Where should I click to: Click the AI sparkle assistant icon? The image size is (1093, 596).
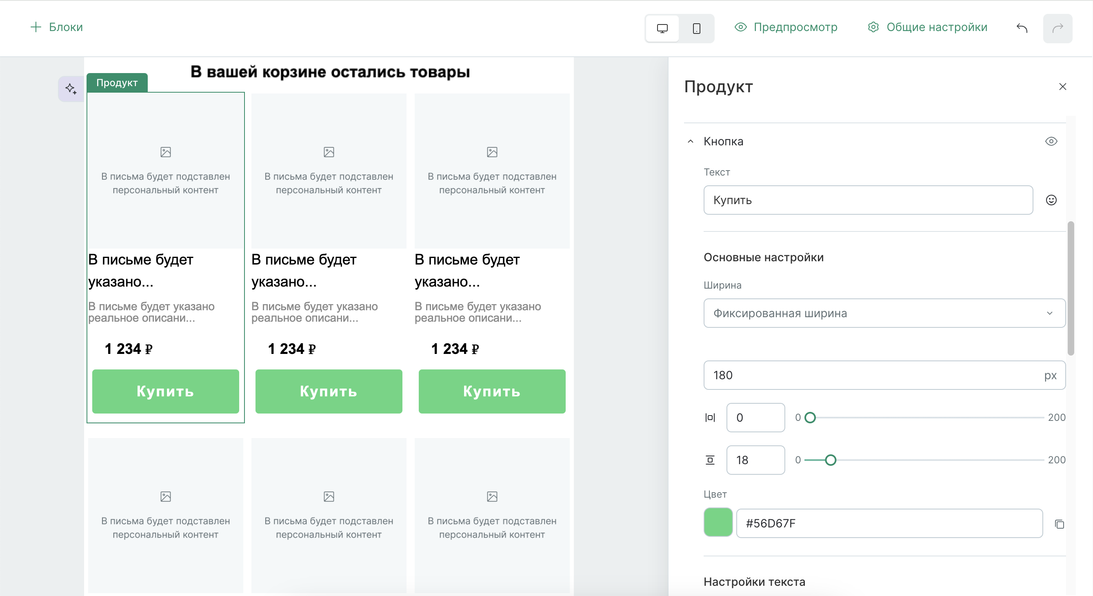tap(71, 89)
